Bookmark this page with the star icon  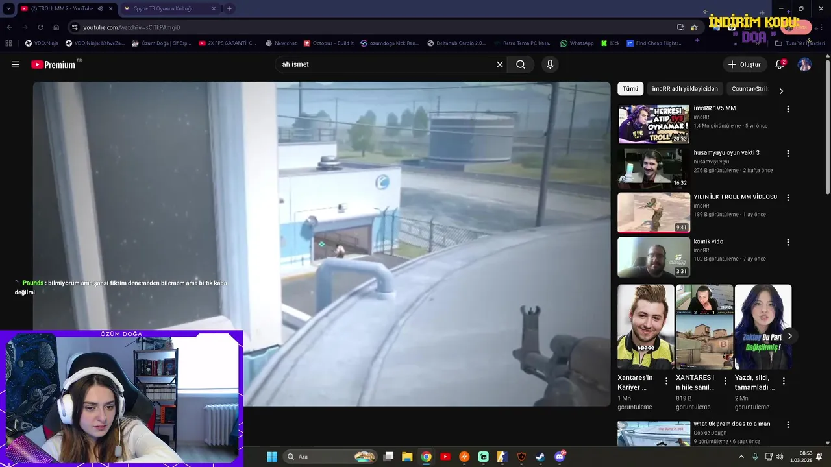tap(694, 27)
